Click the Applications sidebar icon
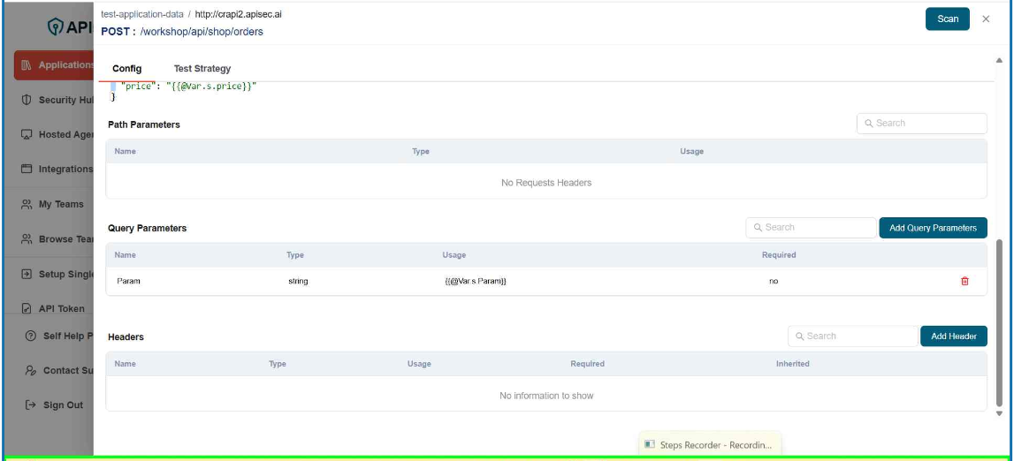The image size is (1014, 461). (27, 65)
